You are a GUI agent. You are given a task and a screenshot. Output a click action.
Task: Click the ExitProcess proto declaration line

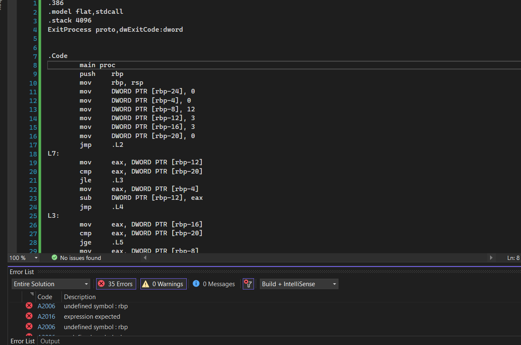tap(115, 30)
